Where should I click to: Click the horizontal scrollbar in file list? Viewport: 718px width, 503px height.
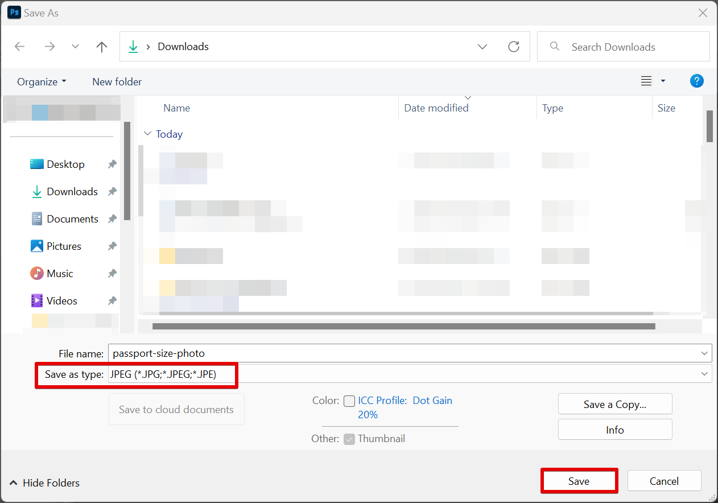tap(403, 327)
